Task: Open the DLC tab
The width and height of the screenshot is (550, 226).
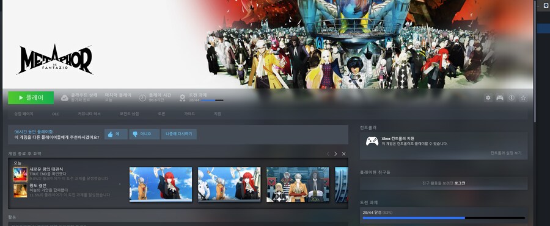Action: point(56,114)
